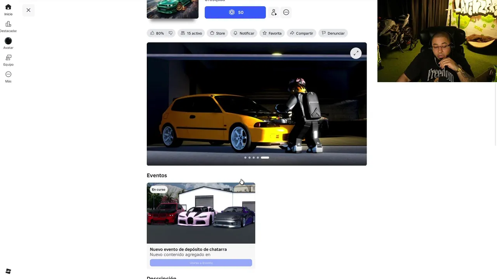Select active carousel indicator bar
The height and width of the screenshot is (279, 497).
click(x=265, y=158)
